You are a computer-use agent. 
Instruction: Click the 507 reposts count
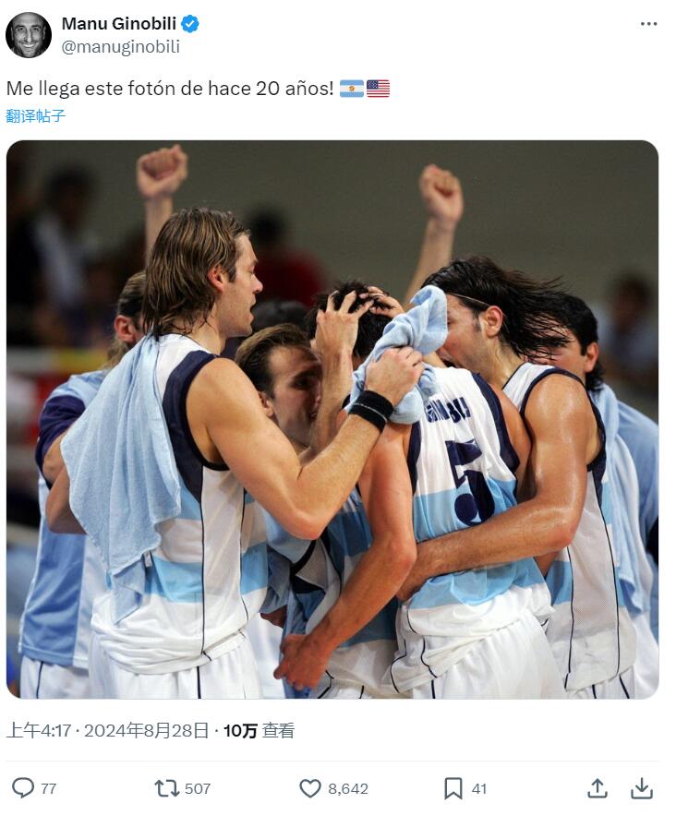click(198, 788)
